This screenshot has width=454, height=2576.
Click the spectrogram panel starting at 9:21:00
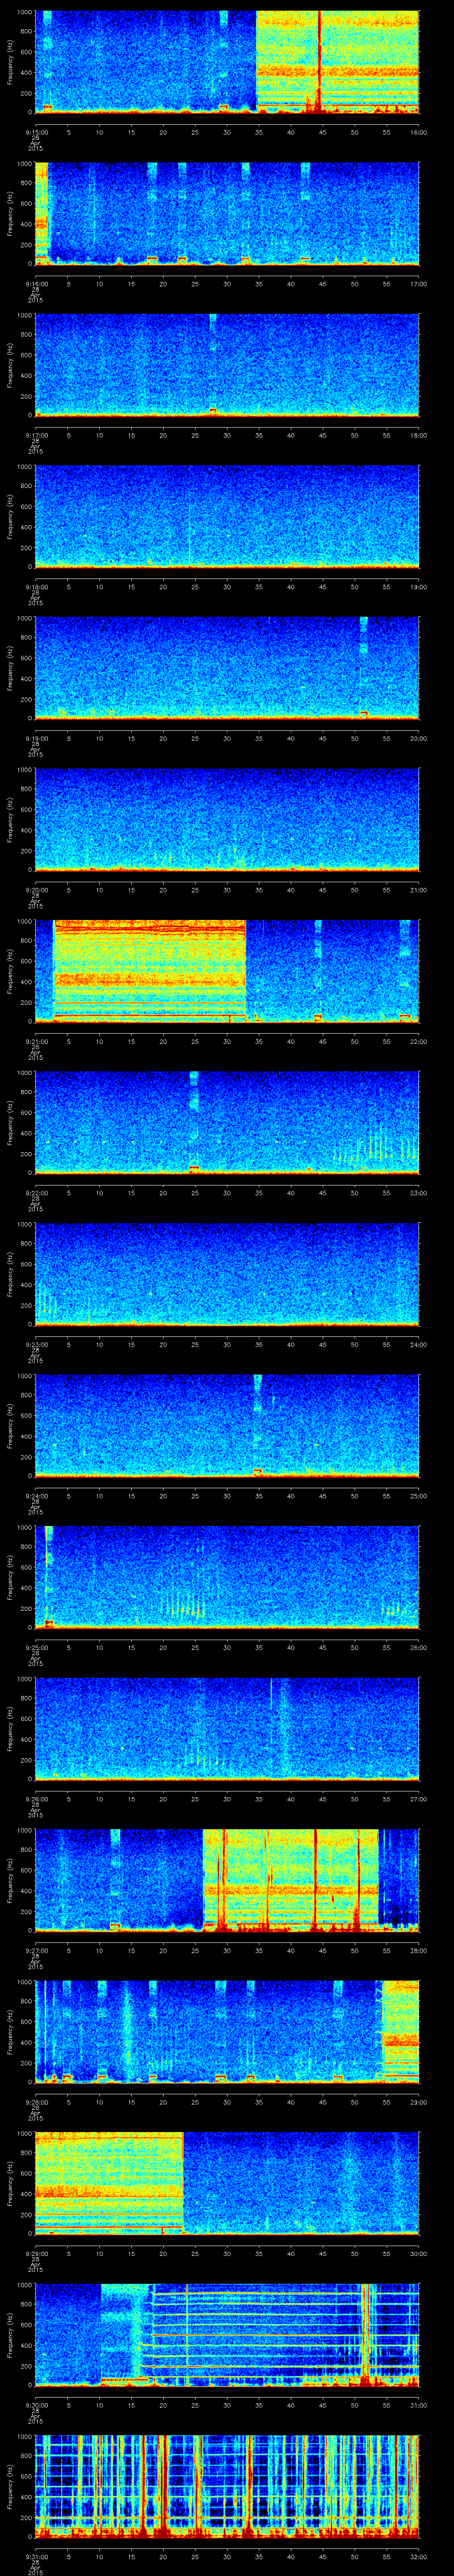click(x=227, y=971)
